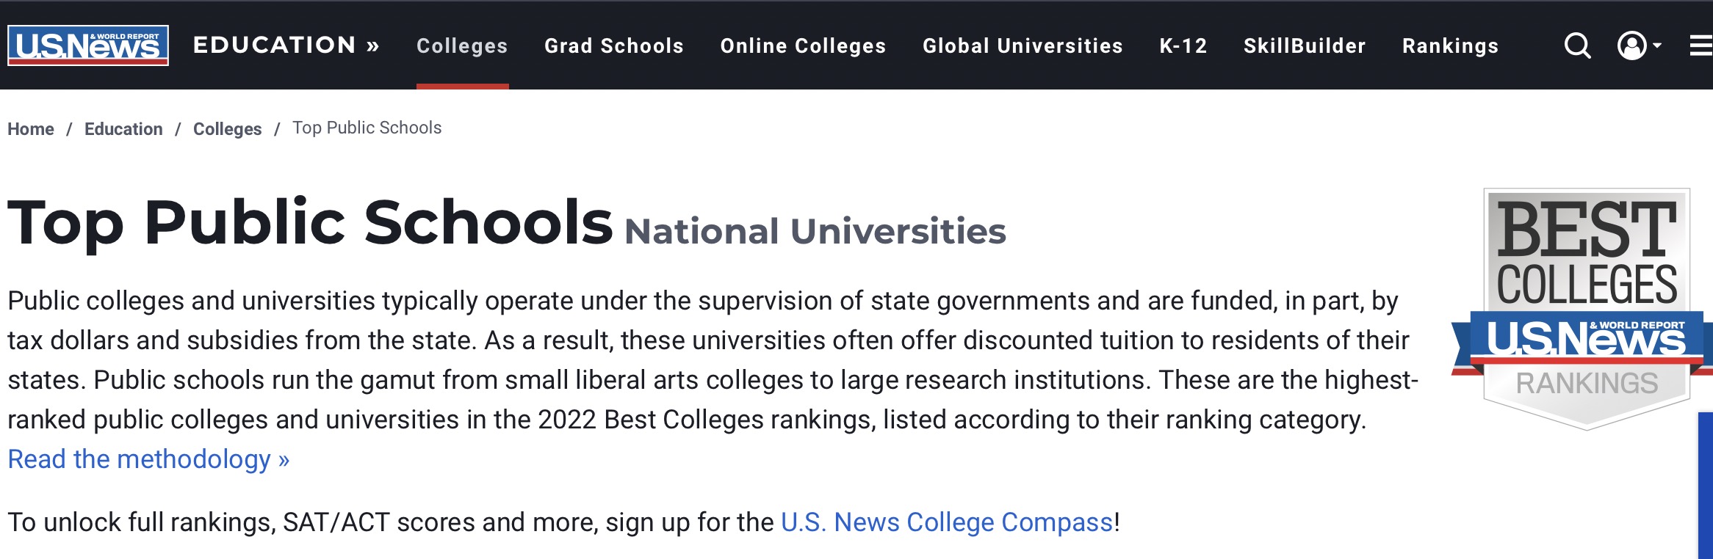The height and width of the screenshot is (559, 1713).
Task: Navigate to K-12 section
Action: (x=1183, y=45)
